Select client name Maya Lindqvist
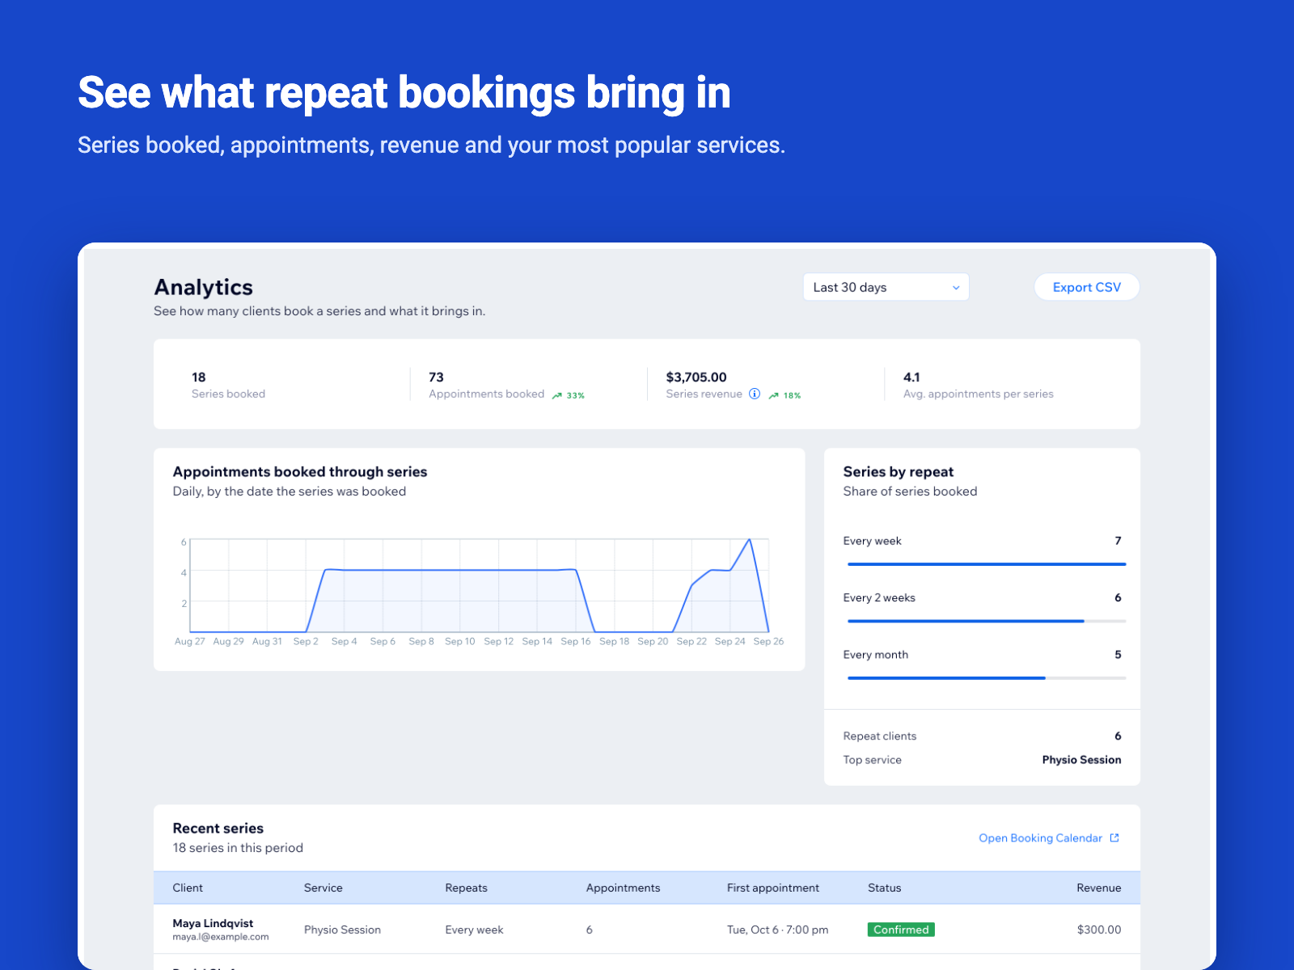Image resolution: width=1294 pixels, height=970 pixels. (213, 923)
